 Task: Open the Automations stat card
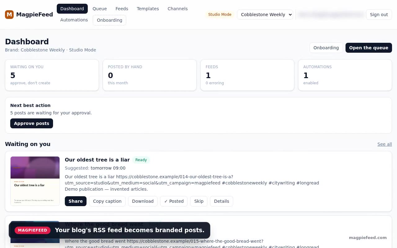345,75
